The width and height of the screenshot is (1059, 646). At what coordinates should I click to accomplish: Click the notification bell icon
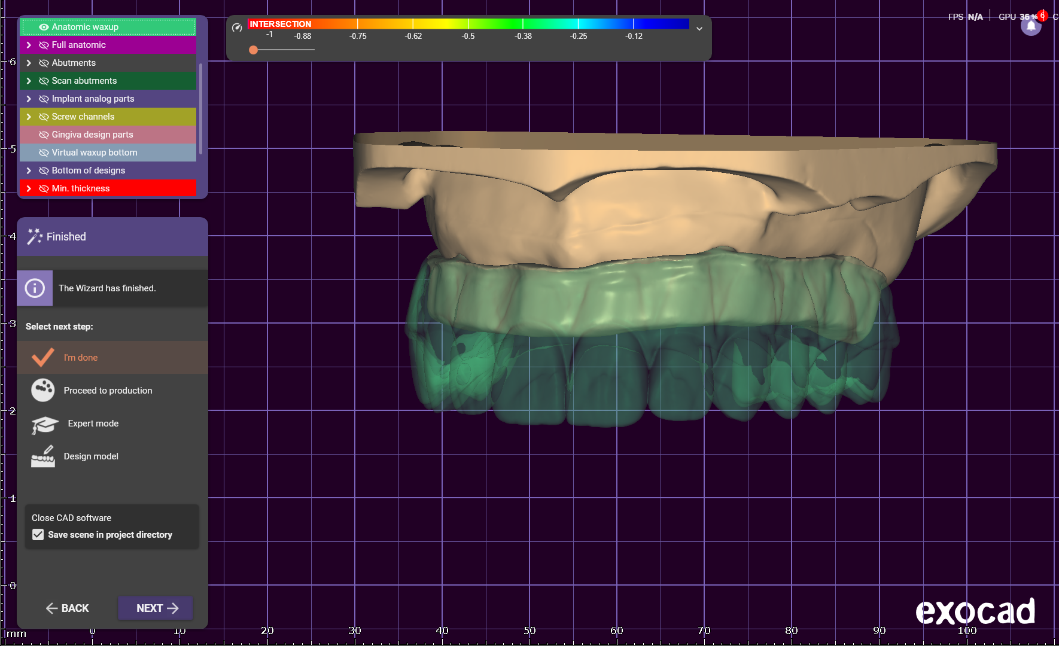click(1030, 27)
